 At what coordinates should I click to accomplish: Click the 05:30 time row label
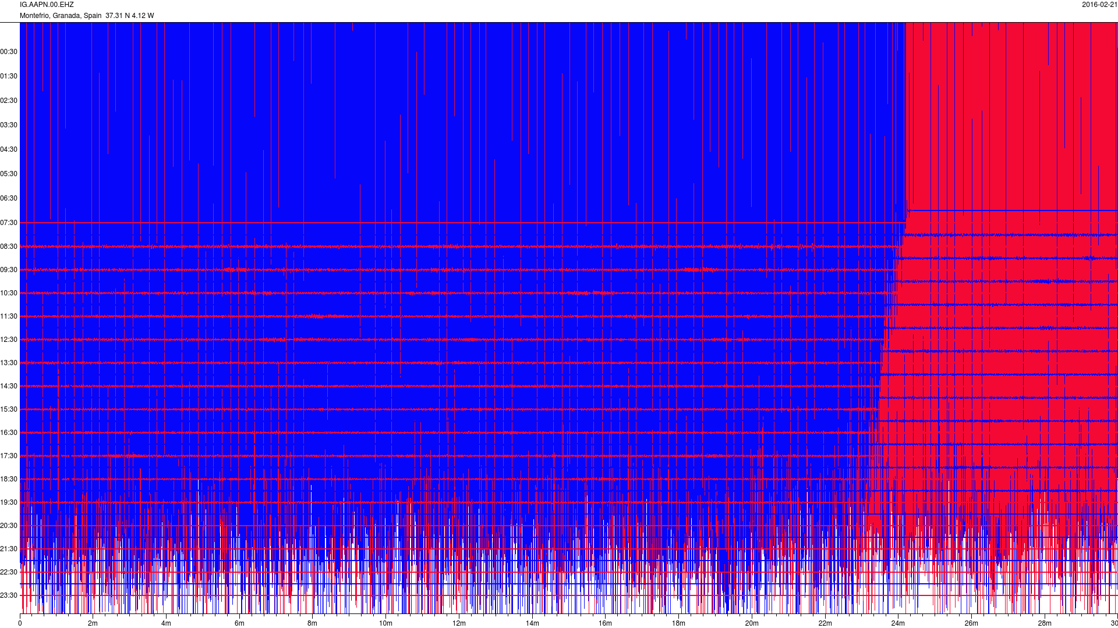[9, 174]
